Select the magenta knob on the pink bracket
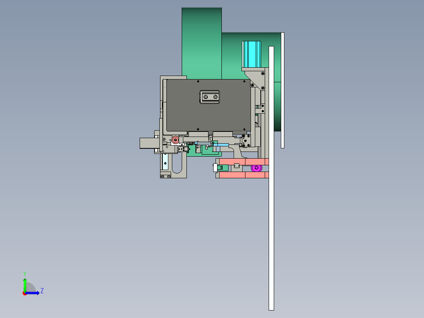This screenshot has height=318, width=424. pos(256,168)
